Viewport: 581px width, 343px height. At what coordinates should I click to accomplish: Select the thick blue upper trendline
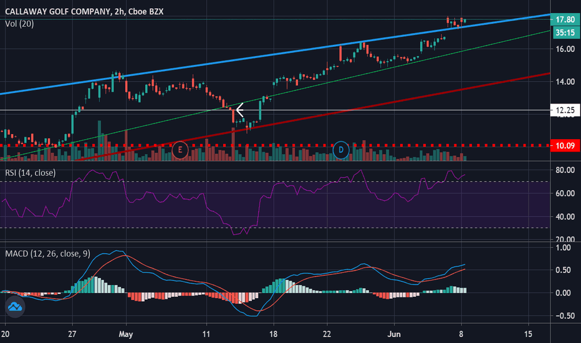[275, 54]
